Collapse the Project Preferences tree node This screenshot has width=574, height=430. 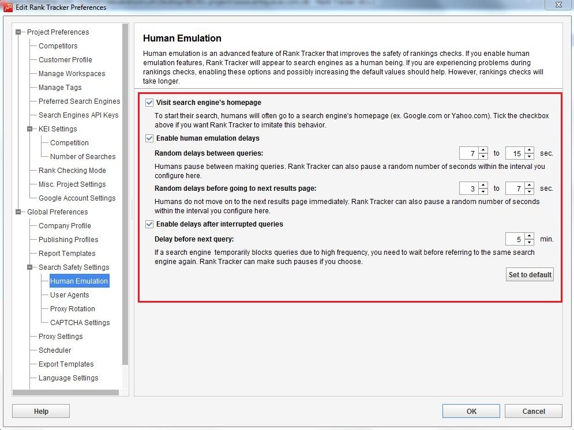click(x=18, y=32)
